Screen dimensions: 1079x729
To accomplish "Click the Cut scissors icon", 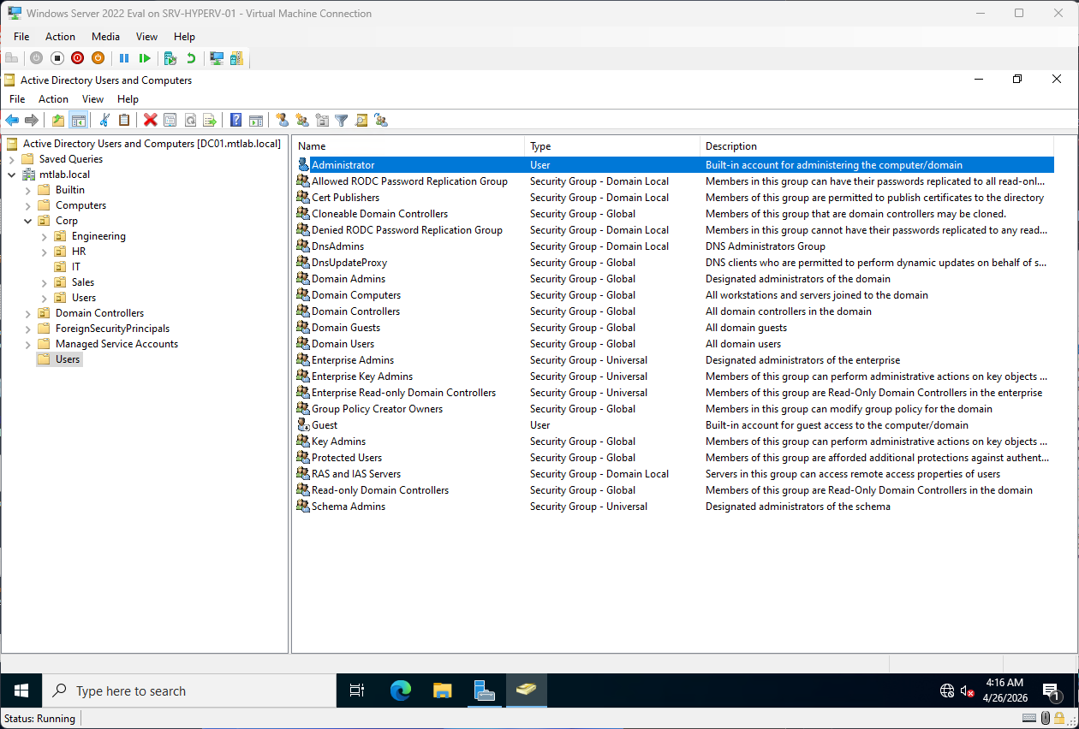I will (104, 120).
